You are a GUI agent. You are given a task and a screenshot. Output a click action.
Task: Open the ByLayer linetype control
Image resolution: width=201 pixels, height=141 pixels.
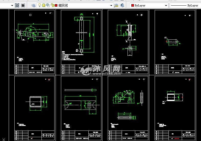(x=185, y=6)
